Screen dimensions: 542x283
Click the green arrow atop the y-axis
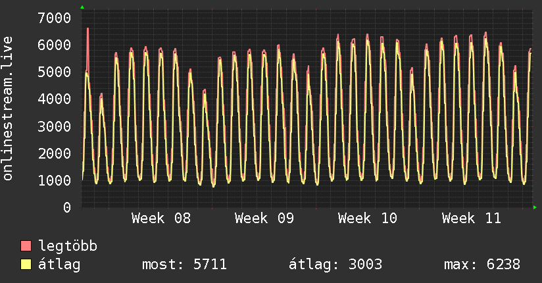pyautogui.click(x=82, y=7)
